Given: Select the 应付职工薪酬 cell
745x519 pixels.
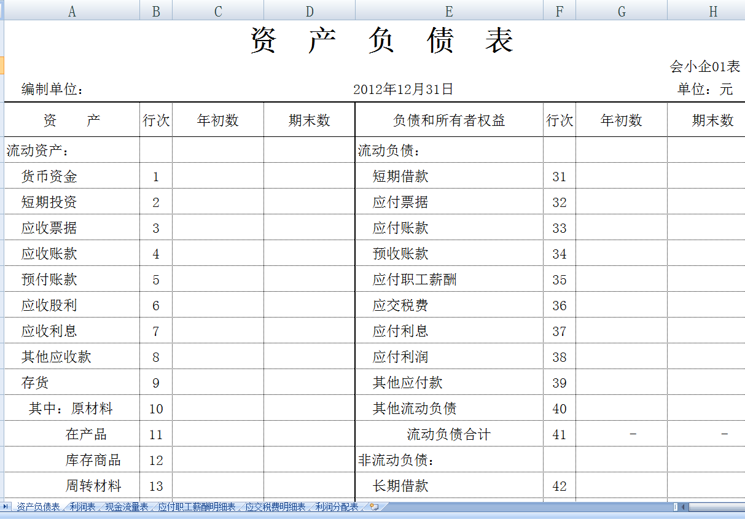Looking at the screenshot, I should tap(449, 280).
